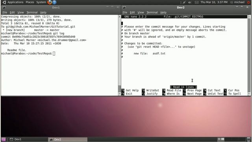
Task: Click the 'git log' command text
Action: click(59, 33)
